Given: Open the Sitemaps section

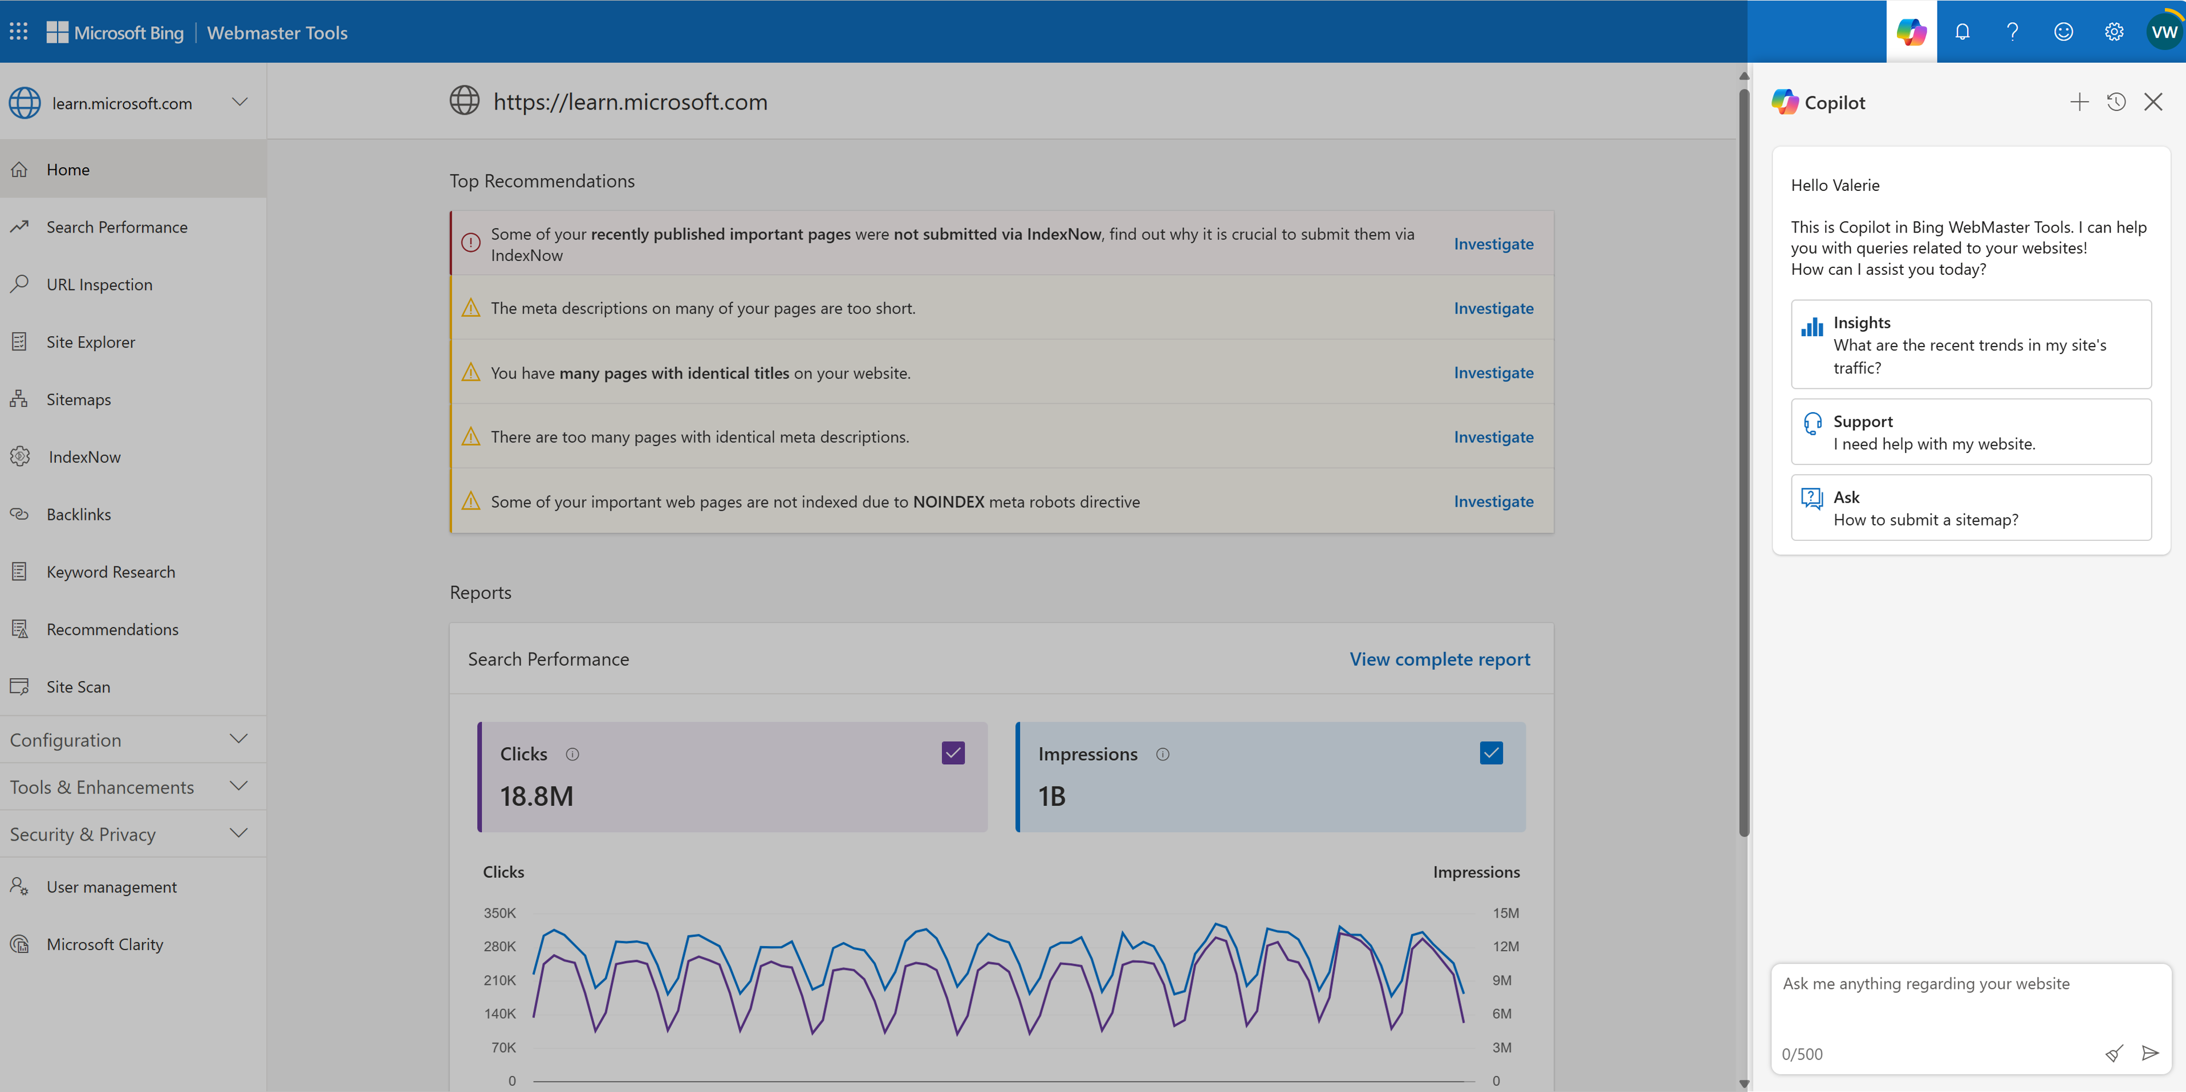Looking at the screenshot, I should point(76,398).
